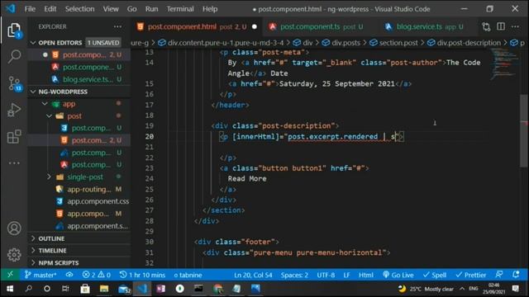Open the Selection menu
529x297 pixels.
(79, 9)
